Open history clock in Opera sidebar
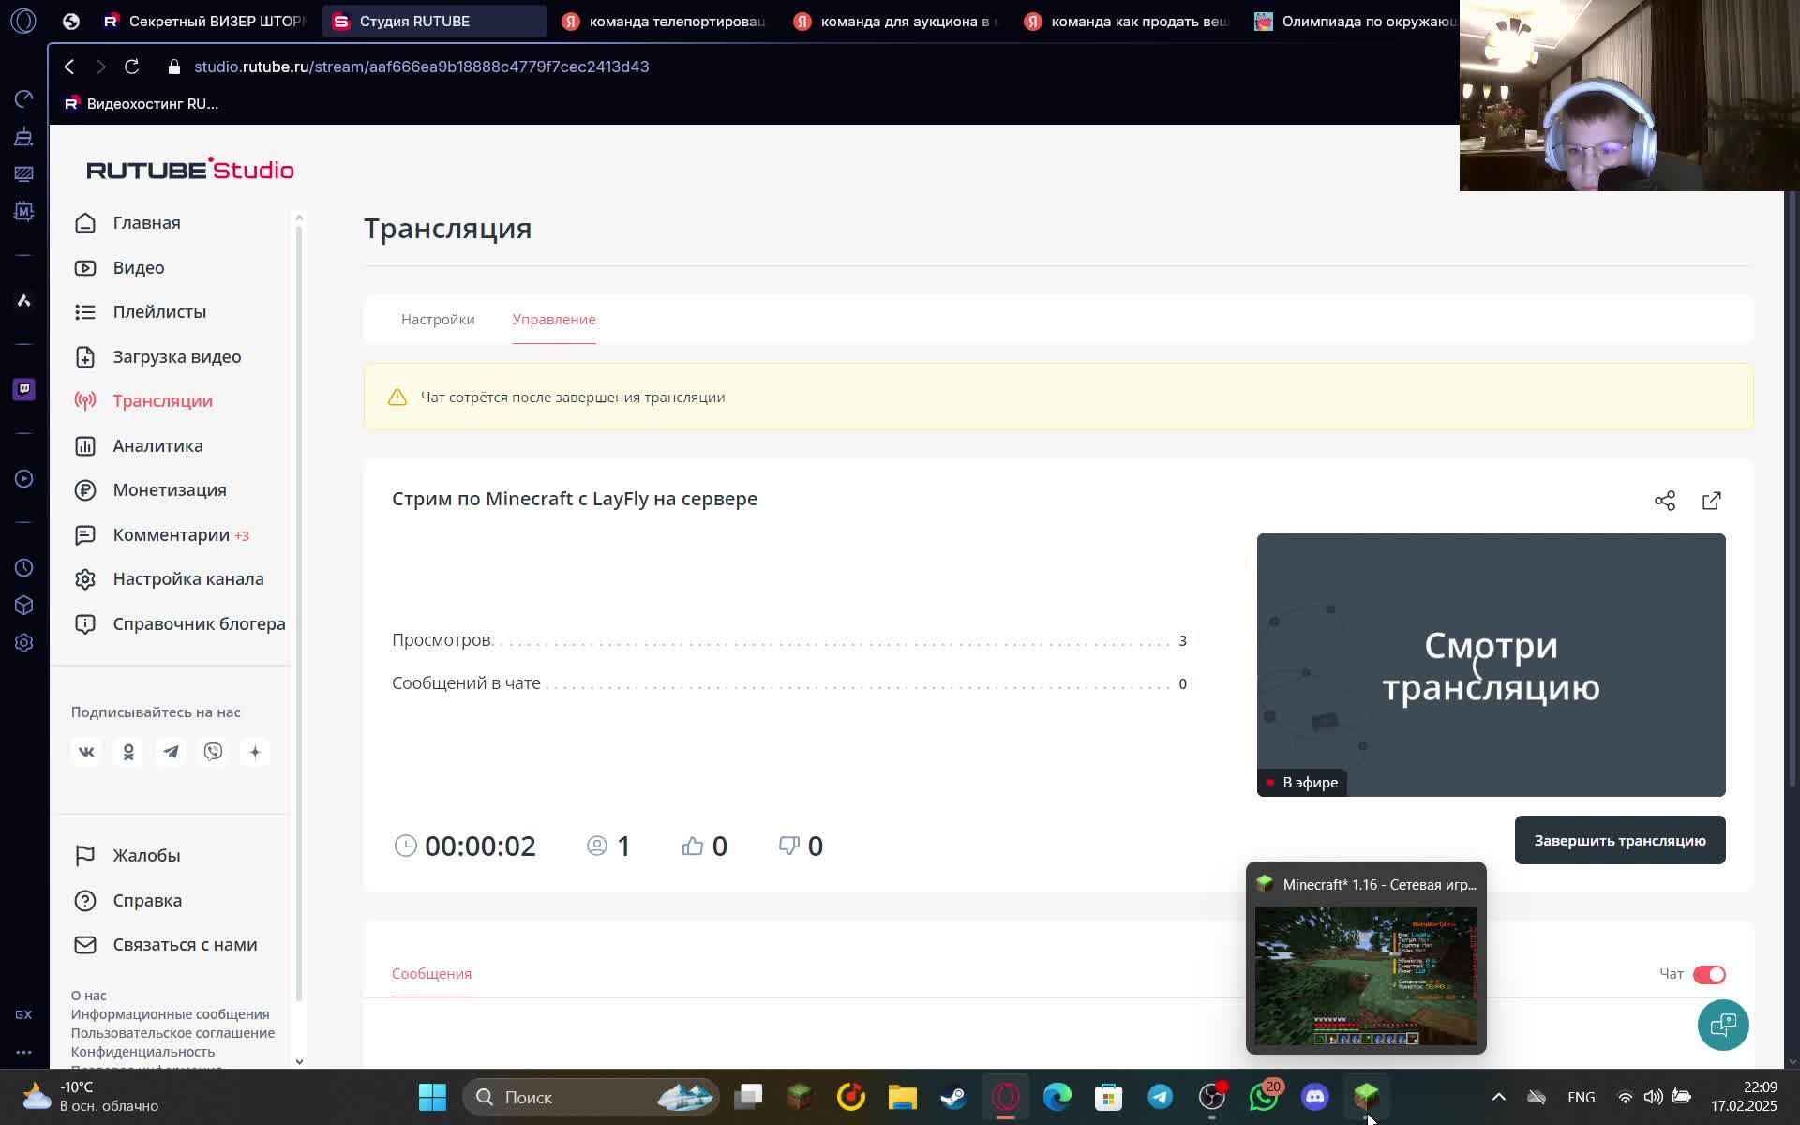The image size is (1800, 1125). (24, 568)
